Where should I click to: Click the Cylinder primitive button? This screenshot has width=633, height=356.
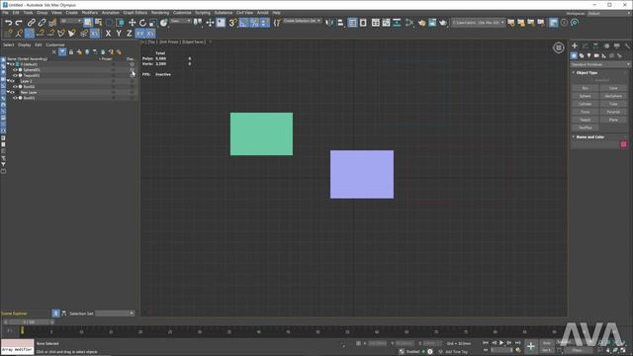pos(585,104)
